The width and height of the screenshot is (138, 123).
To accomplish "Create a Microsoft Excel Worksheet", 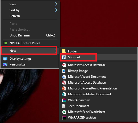I will click(98, 112).
